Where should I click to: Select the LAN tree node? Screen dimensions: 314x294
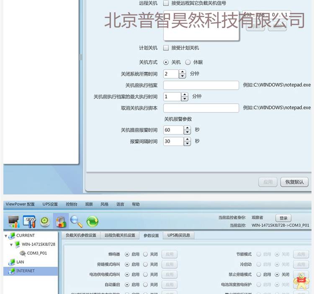click(x=20, y=262)
